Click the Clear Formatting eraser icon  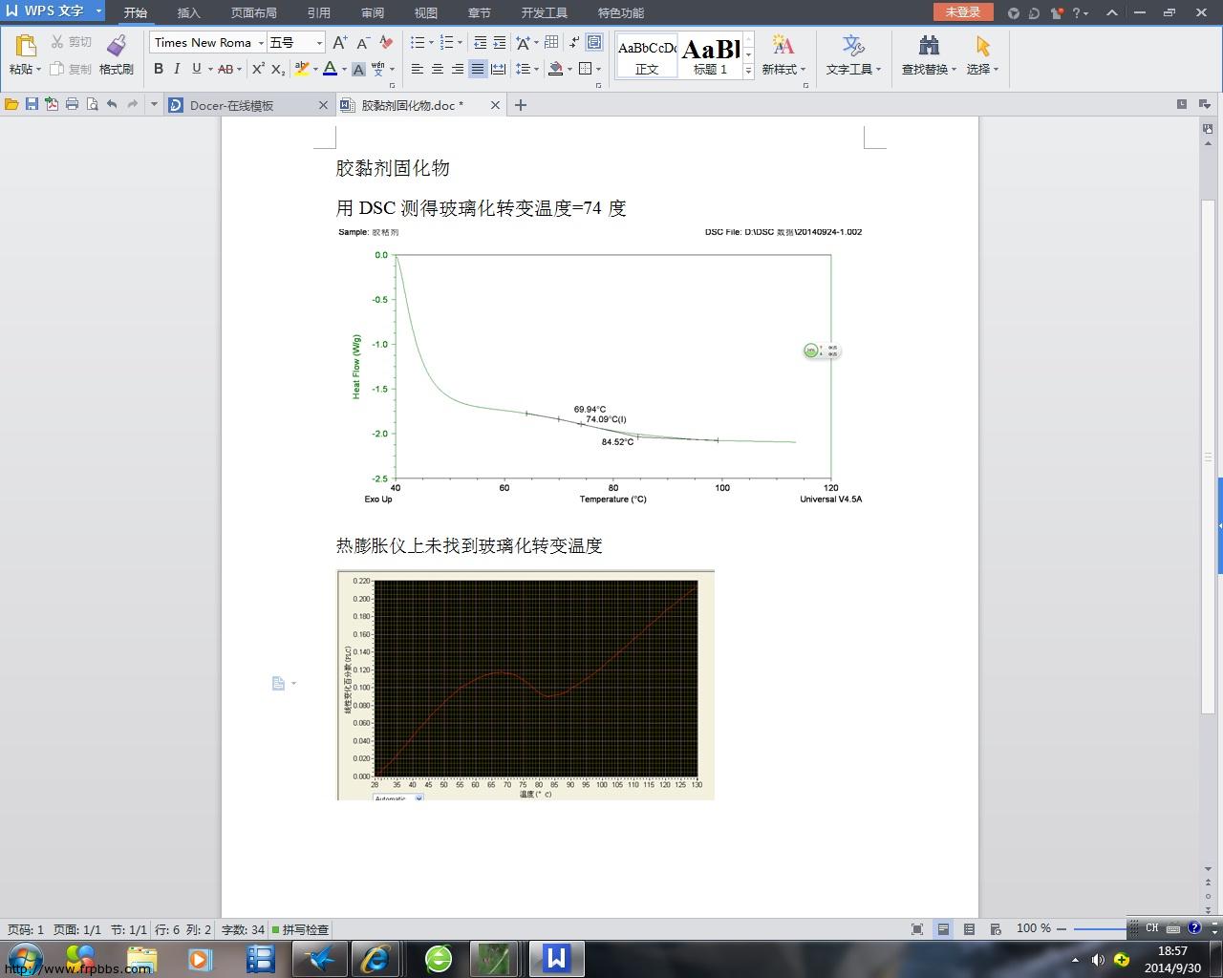[x=386, y=43]
